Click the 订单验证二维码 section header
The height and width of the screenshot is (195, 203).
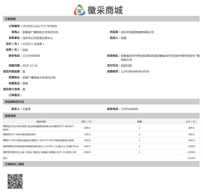101,164
